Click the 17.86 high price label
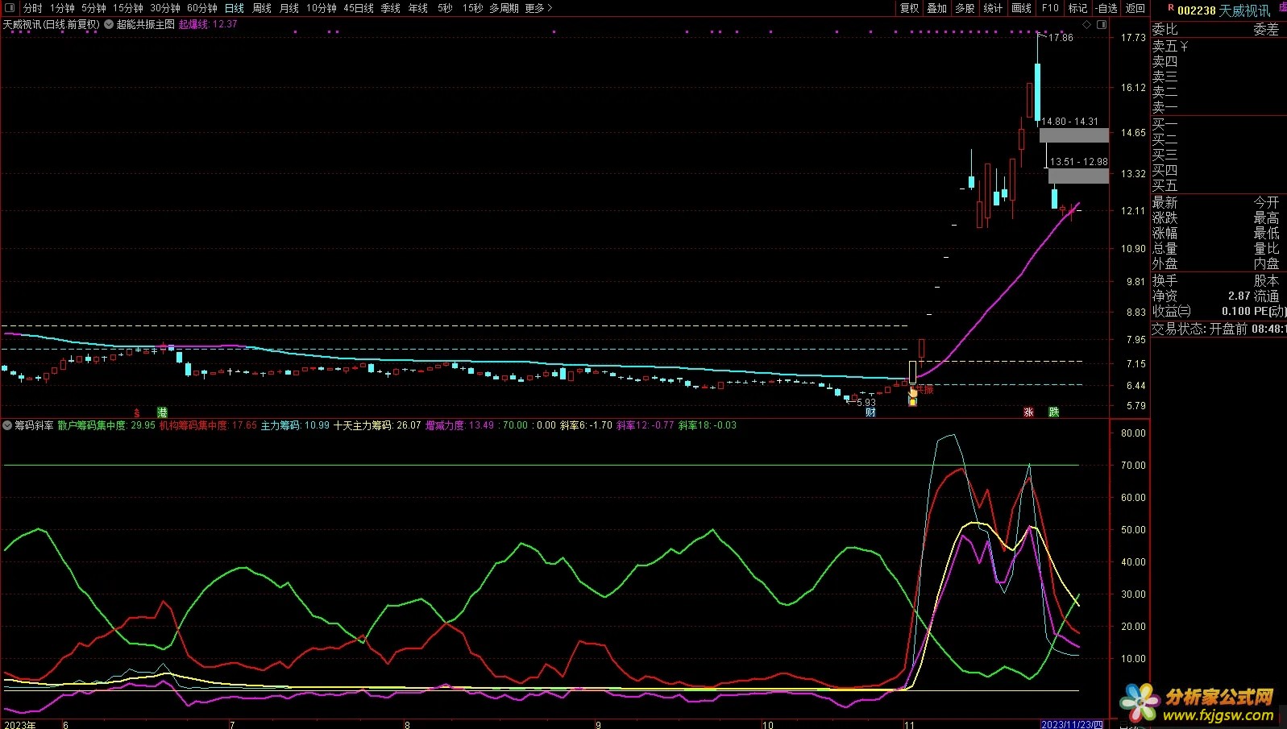Viewport: 1287px width, 729px height. click(x=1061, y=38)
